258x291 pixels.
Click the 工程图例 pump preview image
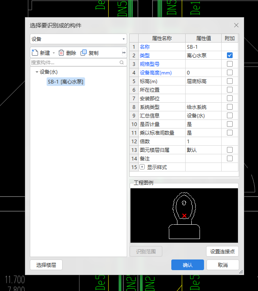click(184, 215)
